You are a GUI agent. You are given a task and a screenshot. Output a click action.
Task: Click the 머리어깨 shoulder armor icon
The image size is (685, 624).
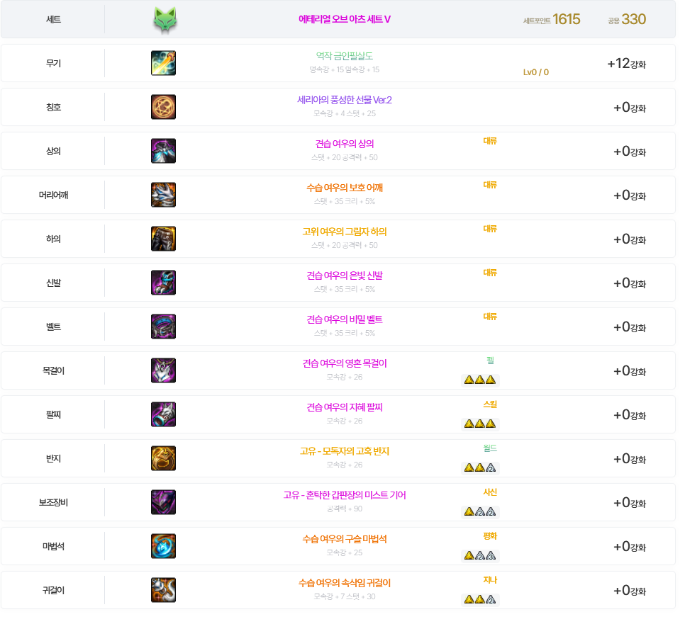[163, 195]
